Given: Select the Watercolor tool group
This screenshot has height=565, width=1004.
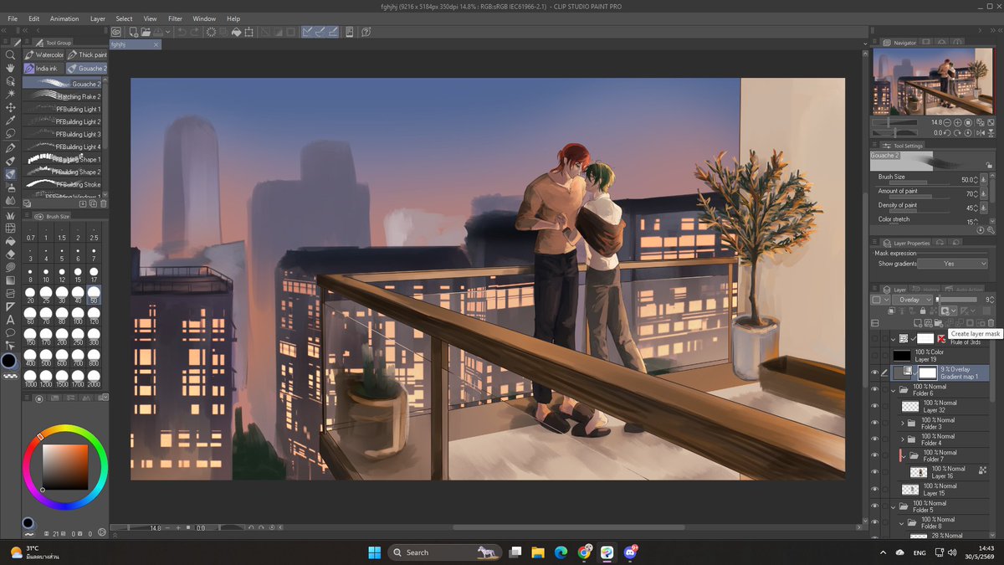Looking at the screenshot, I should [x=44, y=55].
